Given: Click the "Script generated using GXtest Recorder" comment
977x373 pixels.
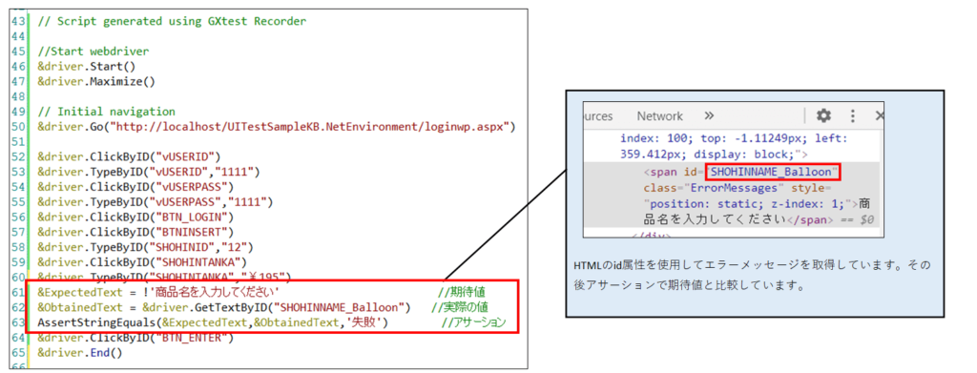Looking at the screenshot, I should pos(172,21).
